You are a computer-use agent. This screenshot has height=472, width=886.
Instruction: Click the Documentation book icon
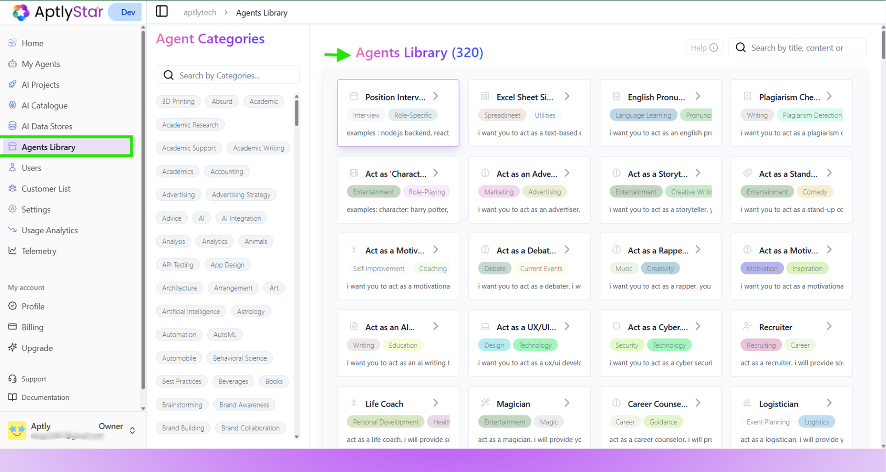tap(13, 397)
